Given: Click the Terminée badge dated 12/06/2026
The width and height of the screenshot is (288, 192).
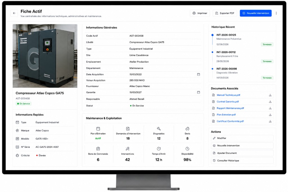Looking at the screenshot, I should pos(267,44).
